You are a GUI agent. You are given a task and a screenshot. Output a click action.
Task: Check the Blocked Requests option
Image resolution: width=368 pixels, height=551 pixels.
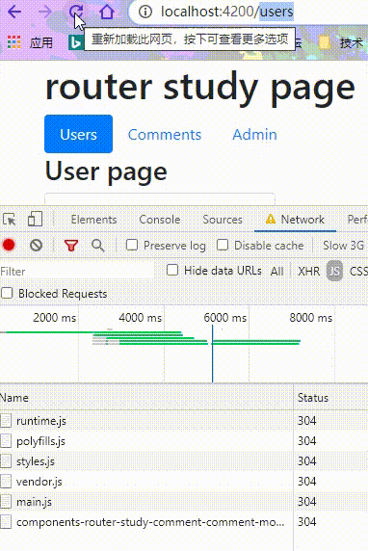(x=7, y=293)
